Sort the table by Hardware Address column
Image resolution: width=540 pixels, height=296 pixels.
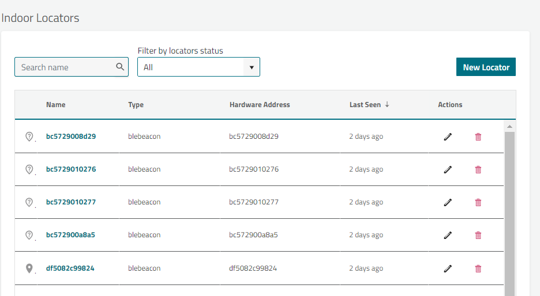[x=260, y=105]
